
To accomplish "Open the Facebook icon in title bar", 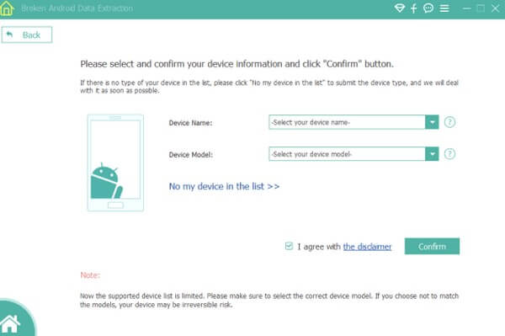I will (x=414, y=8).
